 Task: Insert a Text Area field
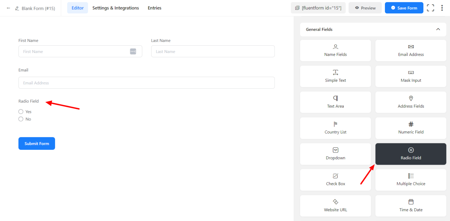click(335, 102)
